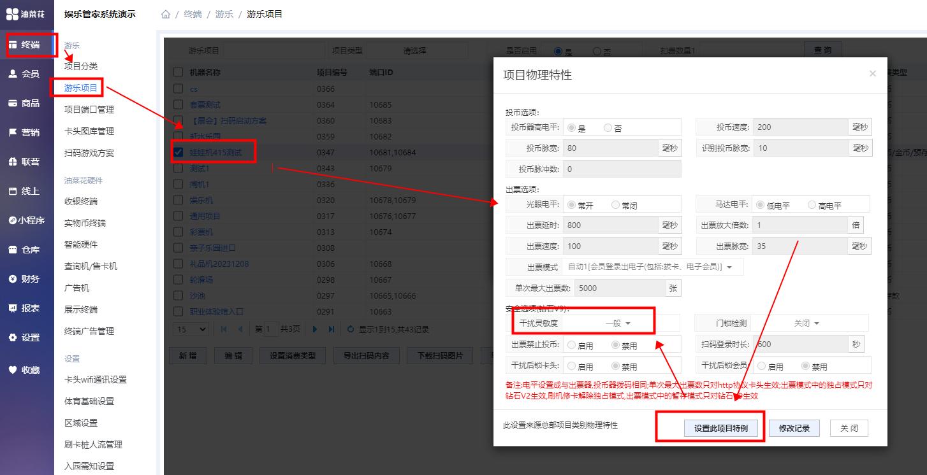Open the 终端 module in the left sidebar

click(x=26, y=45)
